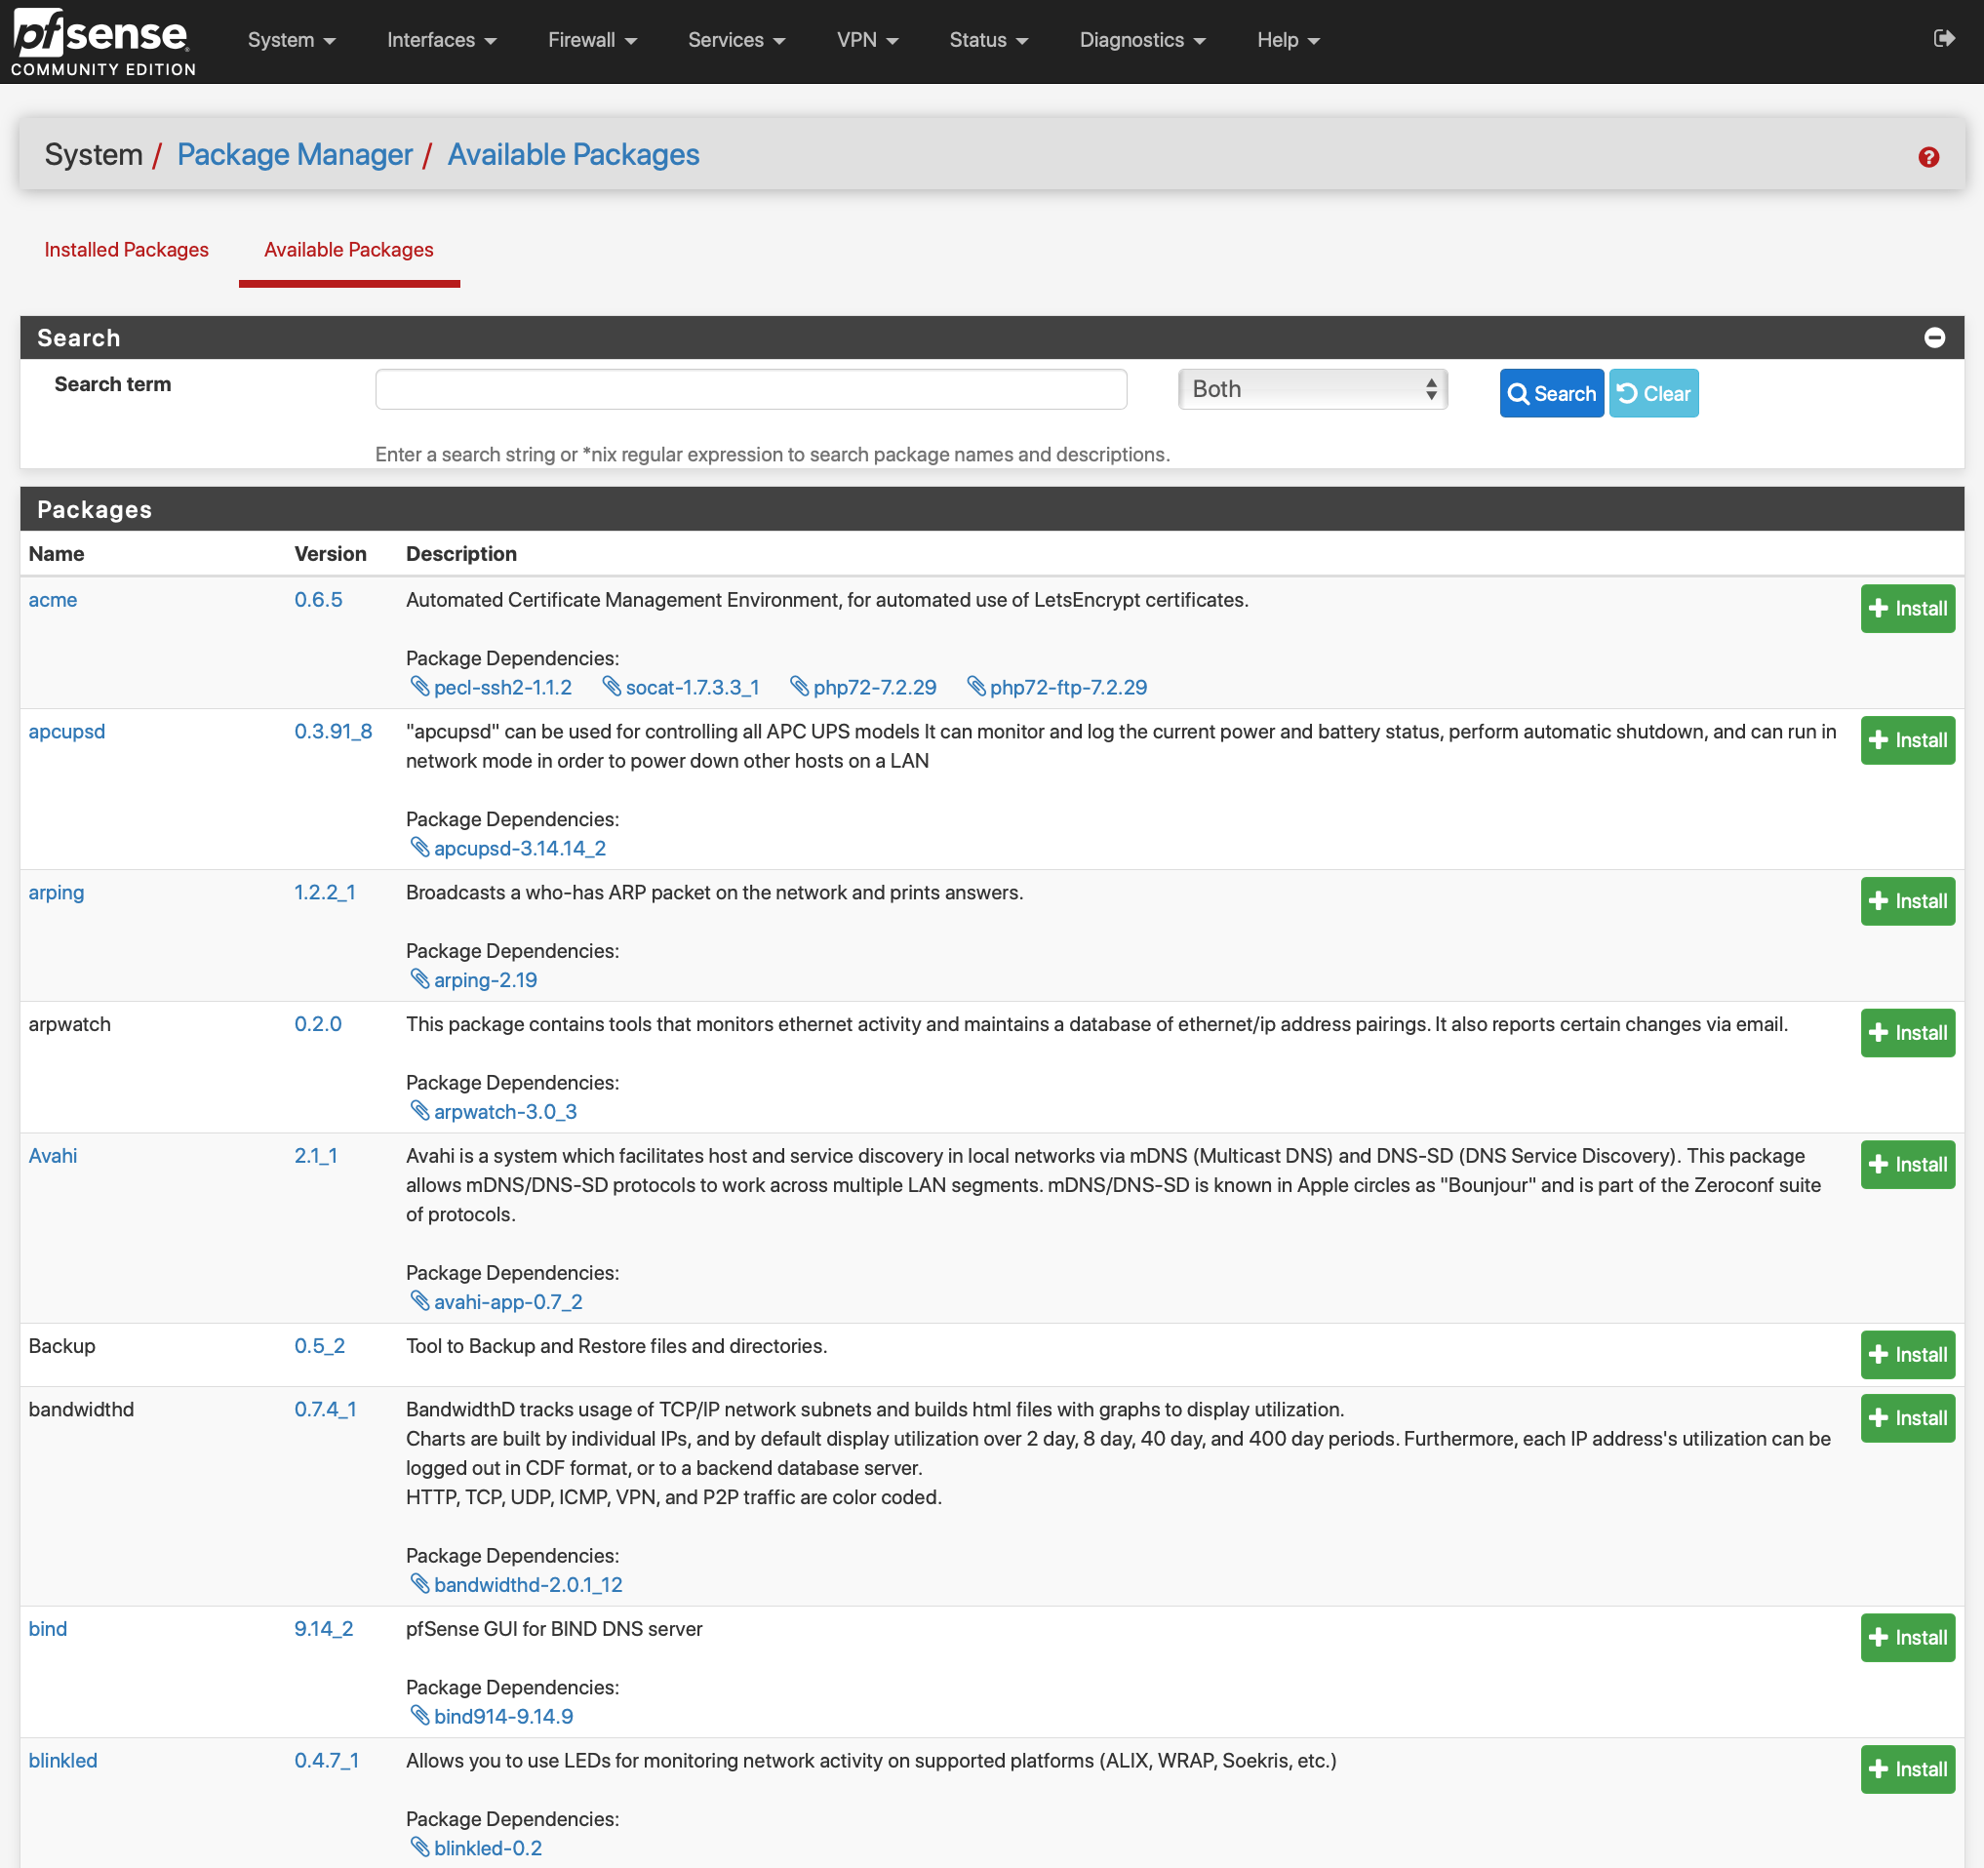Image resolution: width=1984 pixels, height=1868 pixels.
Task: Click the paperclip icon beside arpwatch-3.0_3
Action: click(419, 1111)
